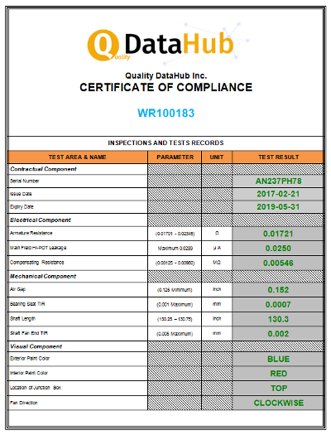Screen dimensions: 331x435
Task: Select the Visual Component section row
Action: point(165,346)
